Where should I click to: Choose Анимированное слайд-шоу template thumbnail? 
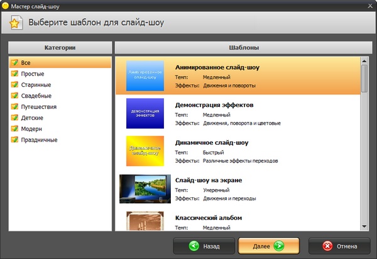point(145,75)
